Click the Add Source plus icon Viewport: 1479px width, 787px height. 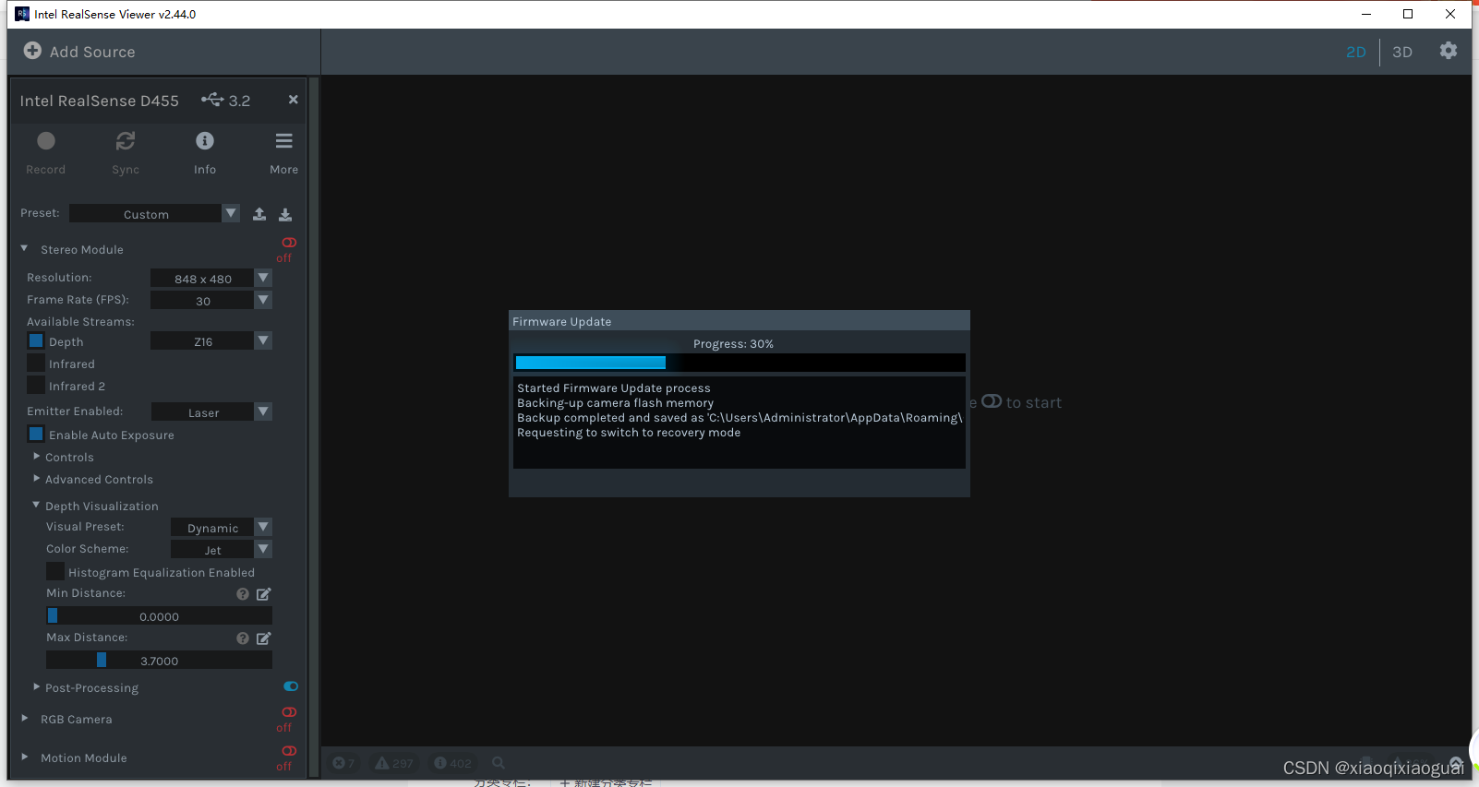pyautogui.click(x=32, y=51)
